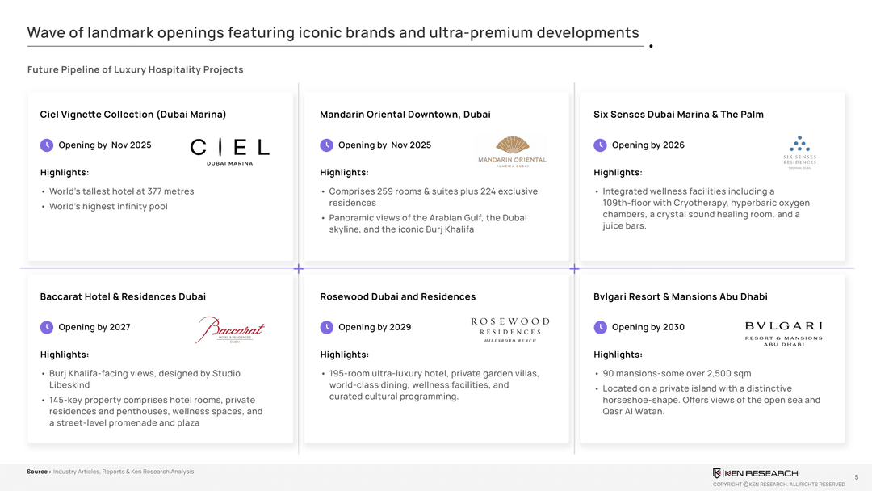Click the clock icon beside Opening by 2029

click(x=326, y=327)
